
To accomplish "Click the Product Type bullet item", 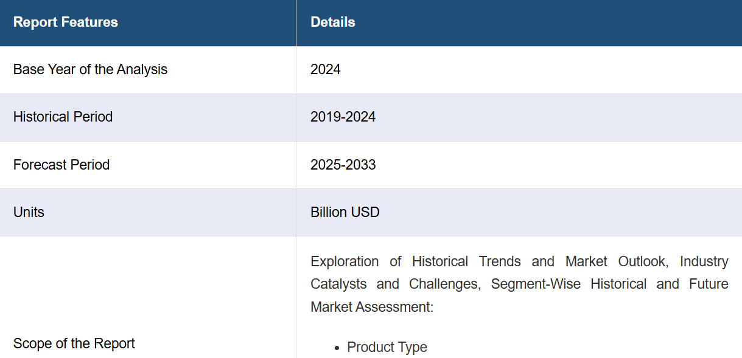I will (x=387, y=347).
